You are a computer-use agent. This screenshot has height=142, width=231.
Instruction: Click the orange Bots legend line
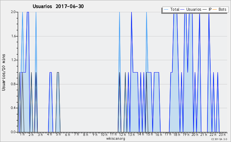click(215, 10)
